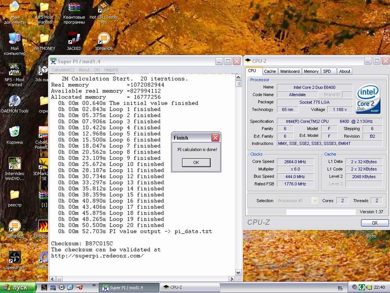Click OK in the Finish dialog
390x293 pixels.
coord(196,162)
